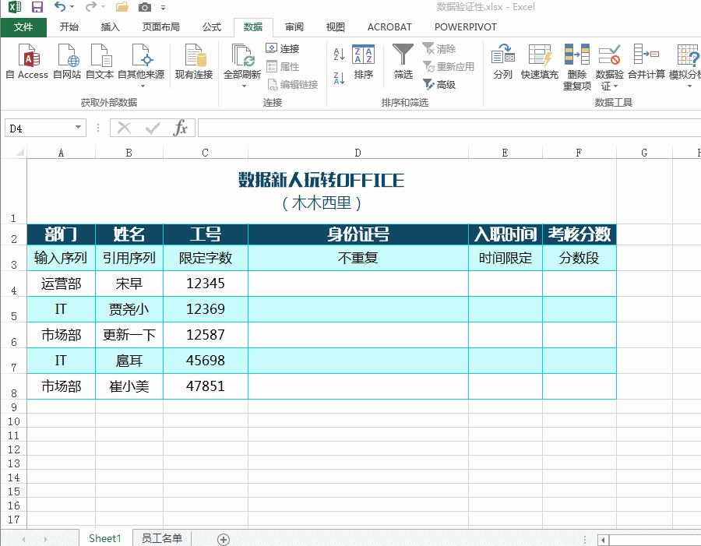This screenshot has width=701, height=546.
Task: Click the Redo arrow icon
Action: (x=91, y=7)
